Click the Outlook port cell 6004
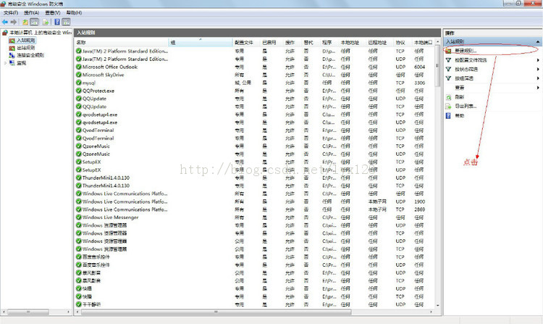Viewport: 543px width, 324px height. pyautogui.click(x=419, y=67)
